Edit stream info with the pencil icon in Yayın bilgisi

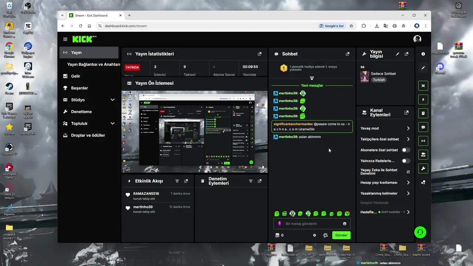[x=398, y=54]
